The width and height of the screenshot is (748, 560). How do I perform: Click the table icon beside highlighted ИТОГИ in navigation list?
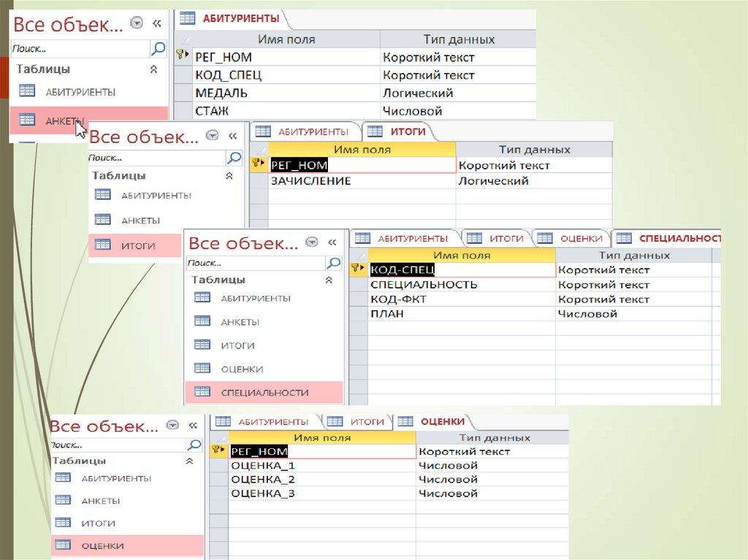point(102,245)
